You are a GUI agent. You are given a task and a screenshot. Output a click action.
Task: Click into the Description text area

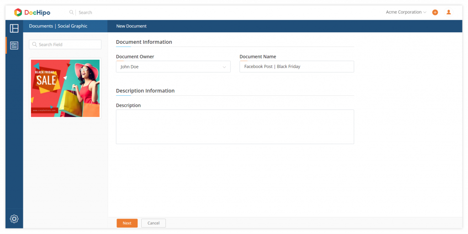235,127
